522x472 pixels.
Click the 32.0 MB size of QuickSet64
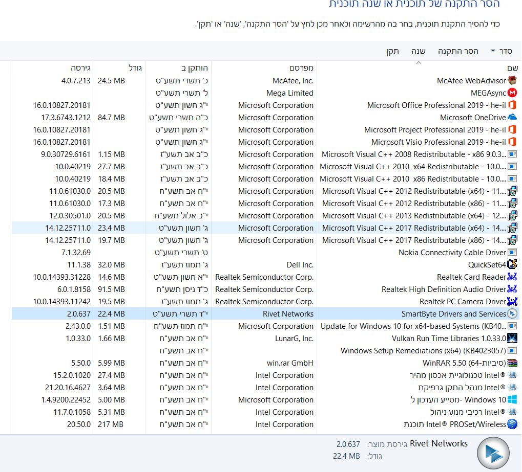click(x=111, y=264)
